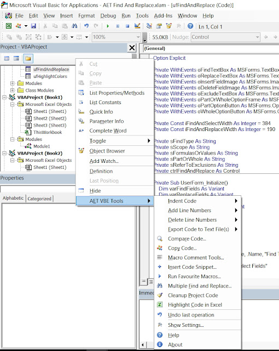Image resolution: width=279 pixels, height=351 pixels.
Task: Choose List Properties/Methods from context menu
Action: 115,93
